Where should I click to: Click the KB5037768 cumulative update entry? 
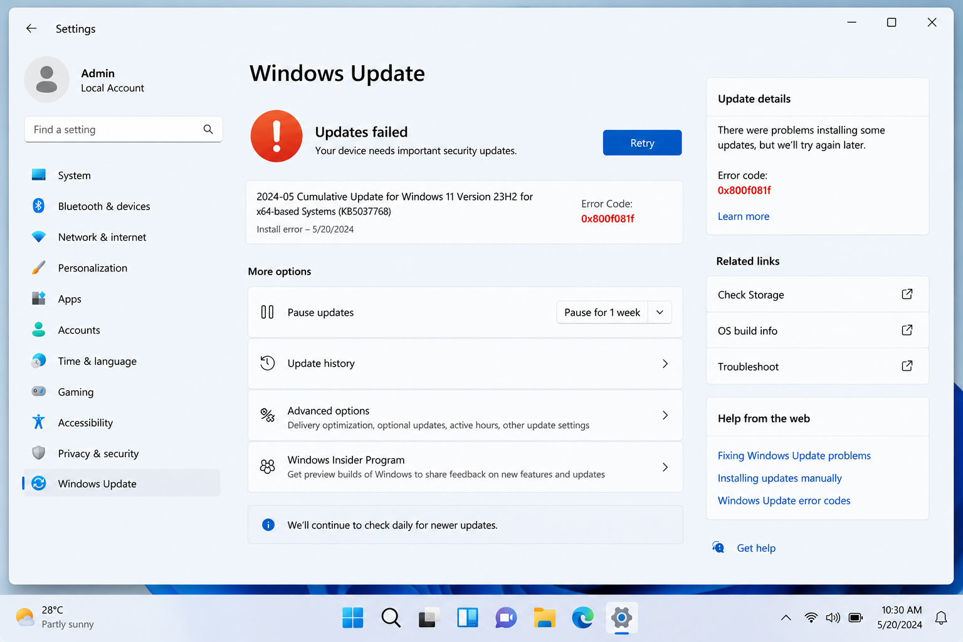(465, 212)
